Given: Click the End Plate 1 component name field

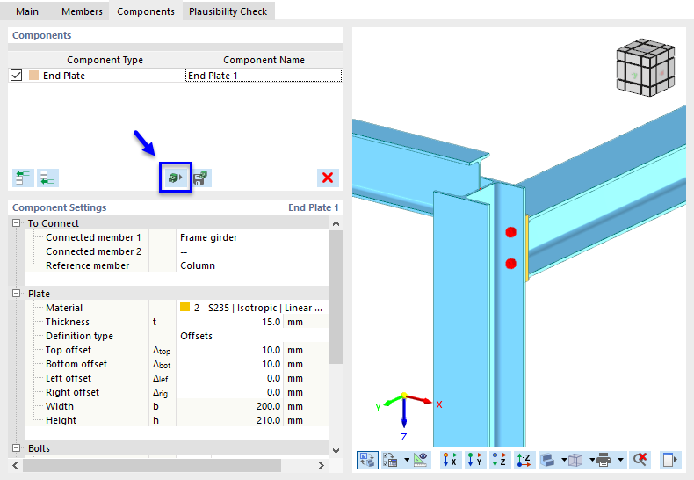Looking at the screenshot, I should tap(264, 76).
